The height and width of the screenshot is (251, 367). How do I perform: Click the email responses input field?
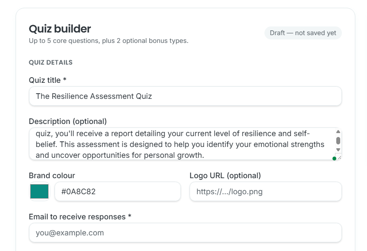(x=185, y=233)
